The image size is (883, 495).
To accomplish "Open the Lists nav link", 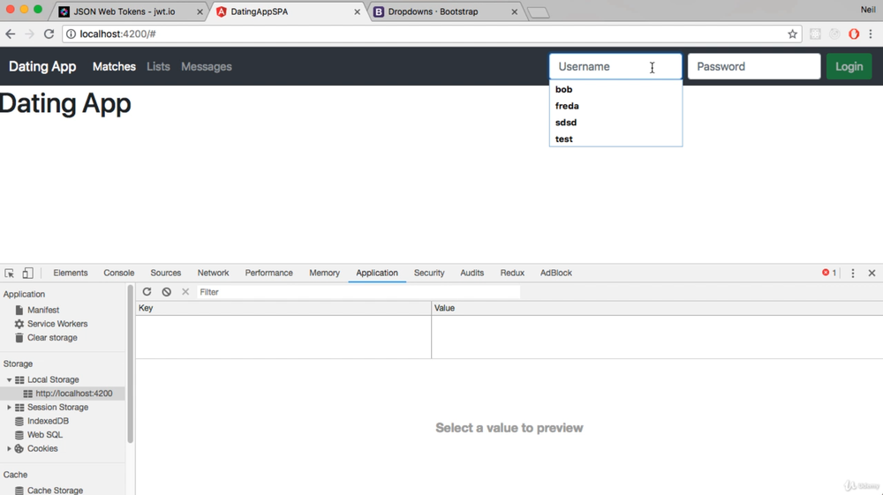I will [158, 66].
